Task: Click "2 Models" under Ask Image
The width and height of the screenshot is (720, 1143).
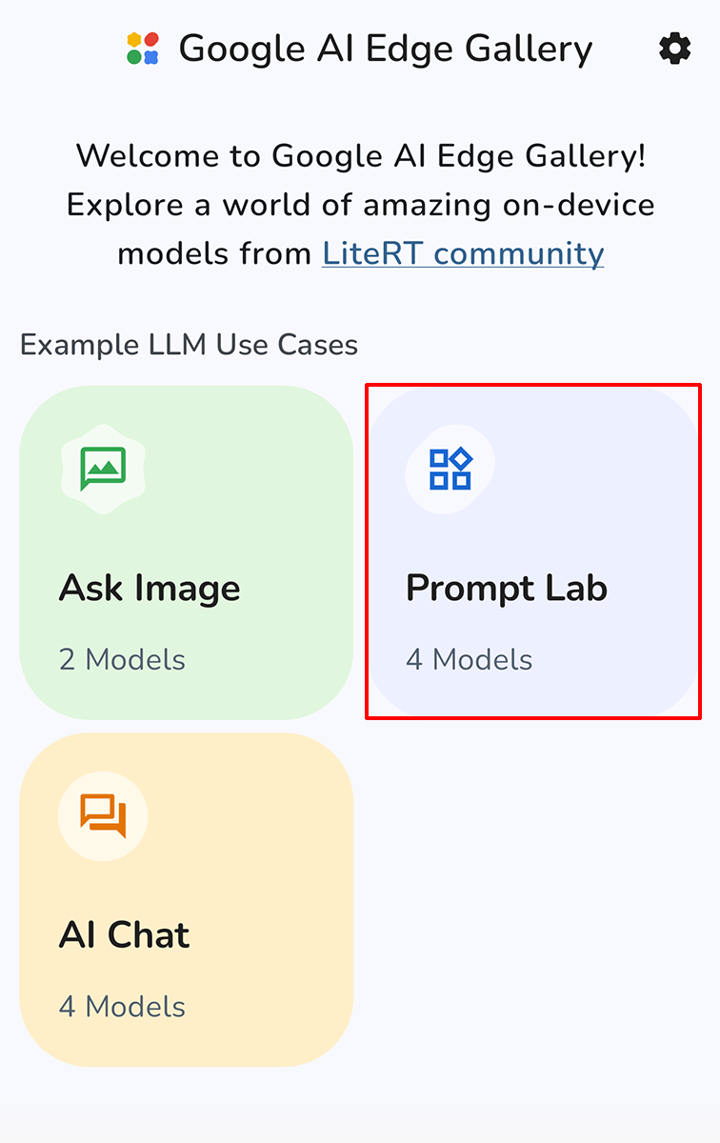Action: pyautogui.click(x=122, y=659)
